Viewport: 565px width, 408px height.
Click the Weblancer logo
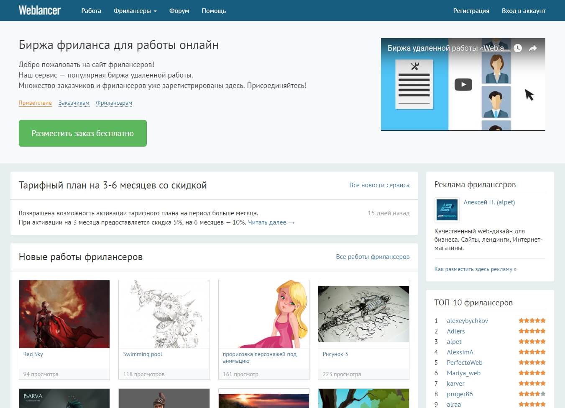click(x=40, y=10)
